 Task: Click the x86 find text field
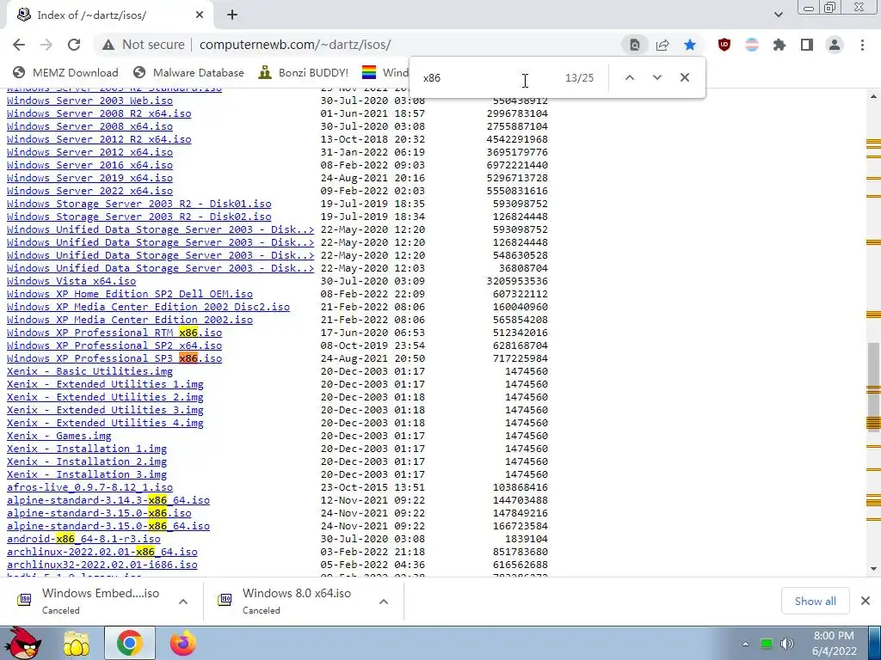[x=489, y=78]
